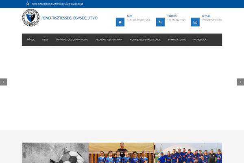Open the SZAC menu item
244x163 pixels.
tap(45, 40)
